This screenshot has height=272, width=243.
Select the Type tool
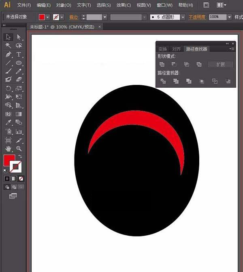pyautogui.click(x=19, y=55)
